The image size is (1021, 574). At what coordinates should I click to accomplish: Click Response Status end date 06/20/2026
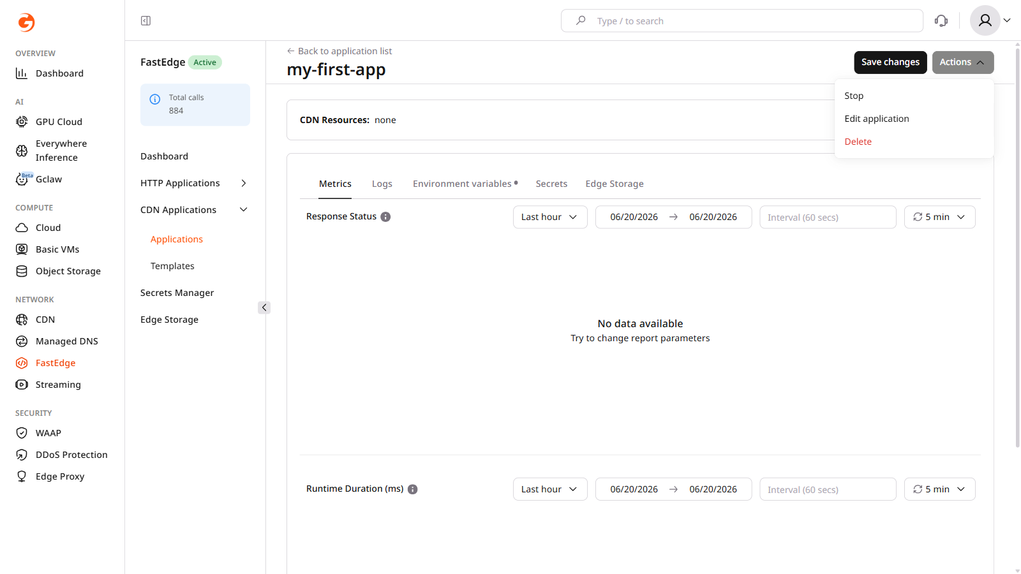pyautogui.click(x=713, y=217)
